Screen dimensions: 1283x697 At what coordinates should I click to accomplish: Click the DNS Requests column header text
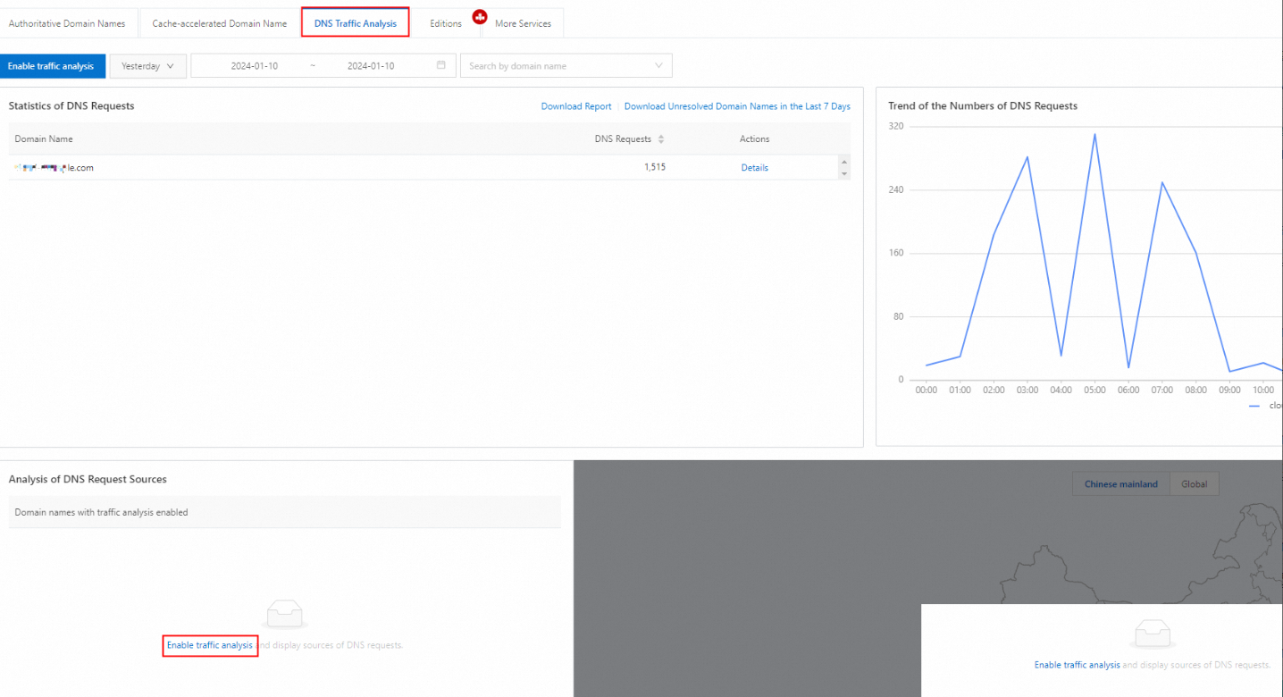coord(623,139)
